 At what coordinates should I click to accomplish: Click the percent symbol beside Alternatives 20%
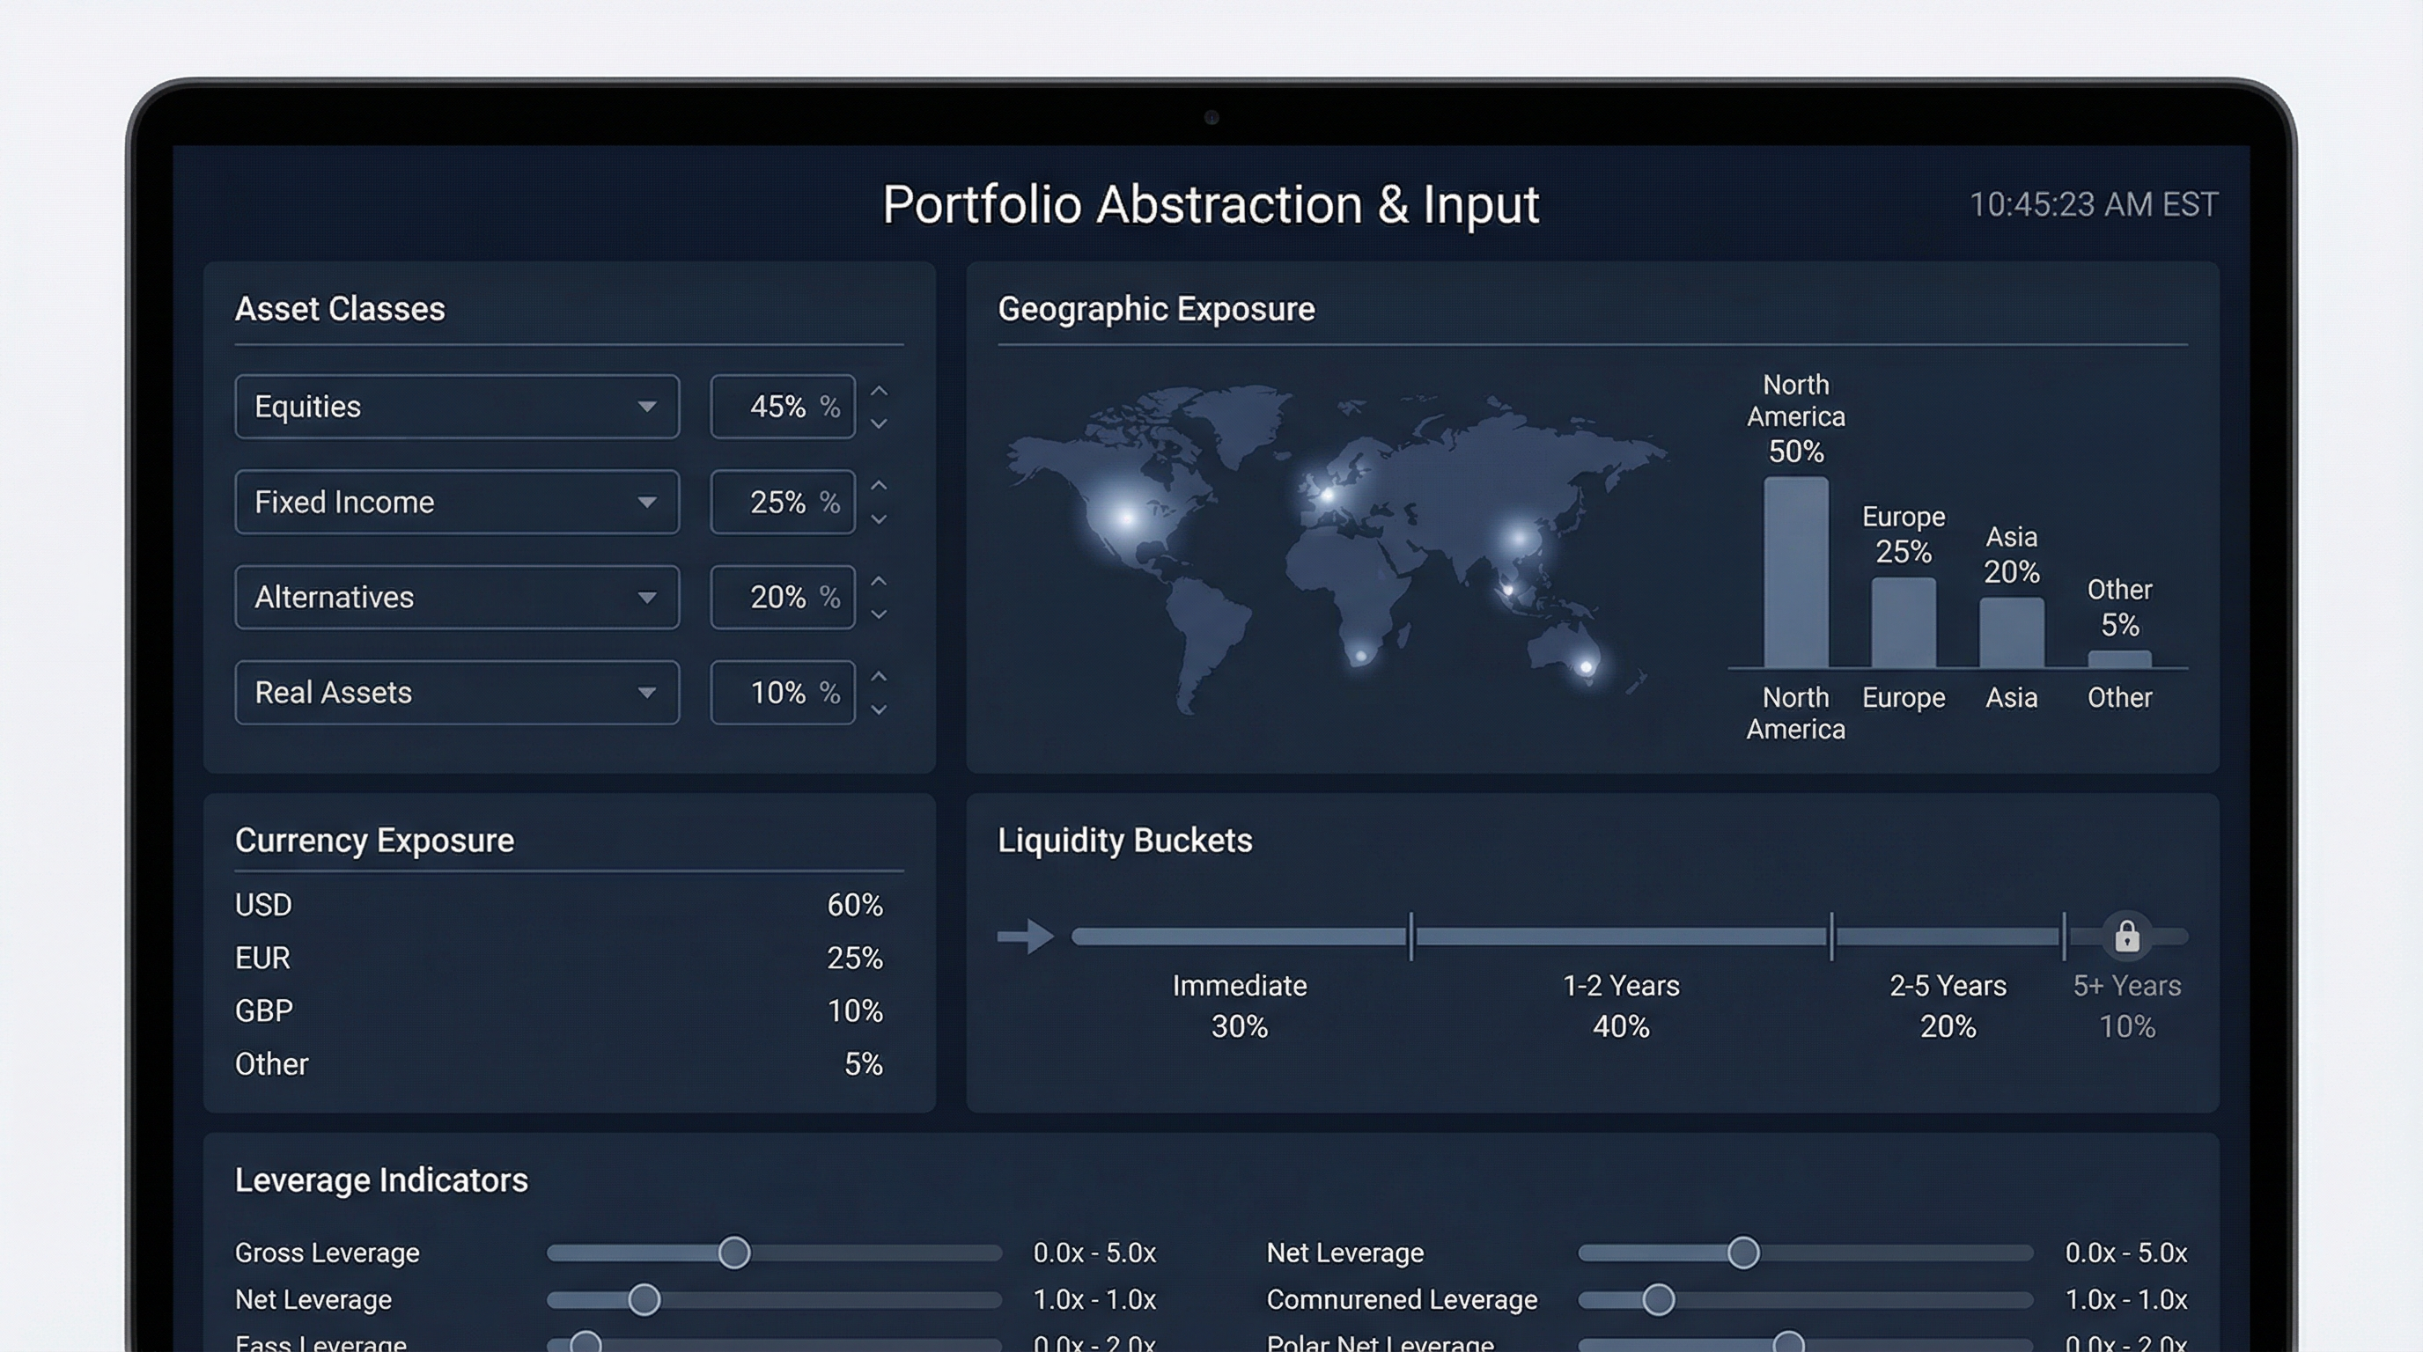coord(829,597)
